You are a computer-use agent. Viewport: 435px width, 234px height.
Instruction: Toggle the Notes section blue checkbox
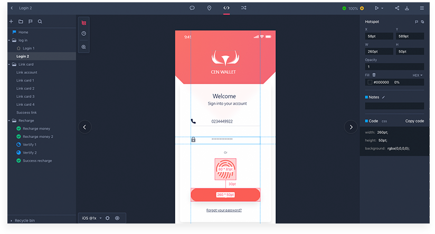(x=367, y=97)
